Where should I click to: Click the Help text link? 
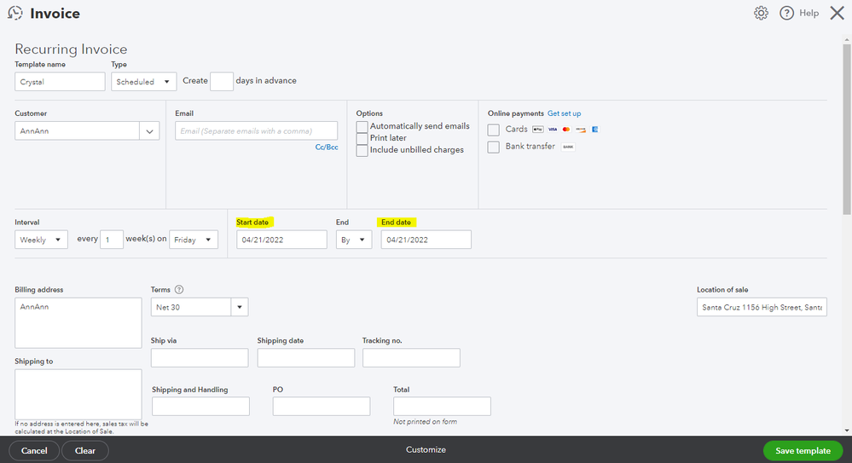(809, 13)
